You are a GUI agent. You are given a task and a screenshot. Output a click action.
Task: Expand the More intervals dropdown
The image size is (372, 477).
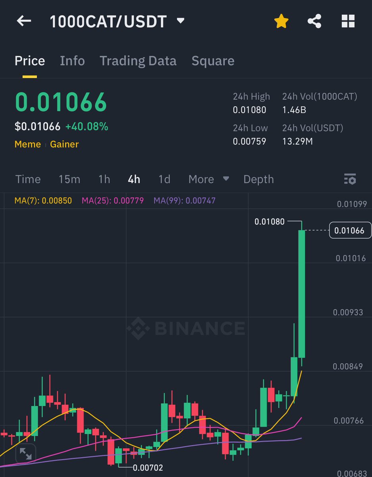click(209, 179)
